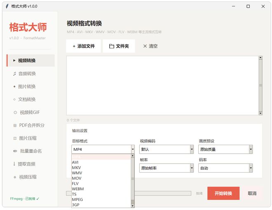Viewport: 272px width, 210px height.
Task: Click file list scrollbar down arrow
Action: coord(260,113)
